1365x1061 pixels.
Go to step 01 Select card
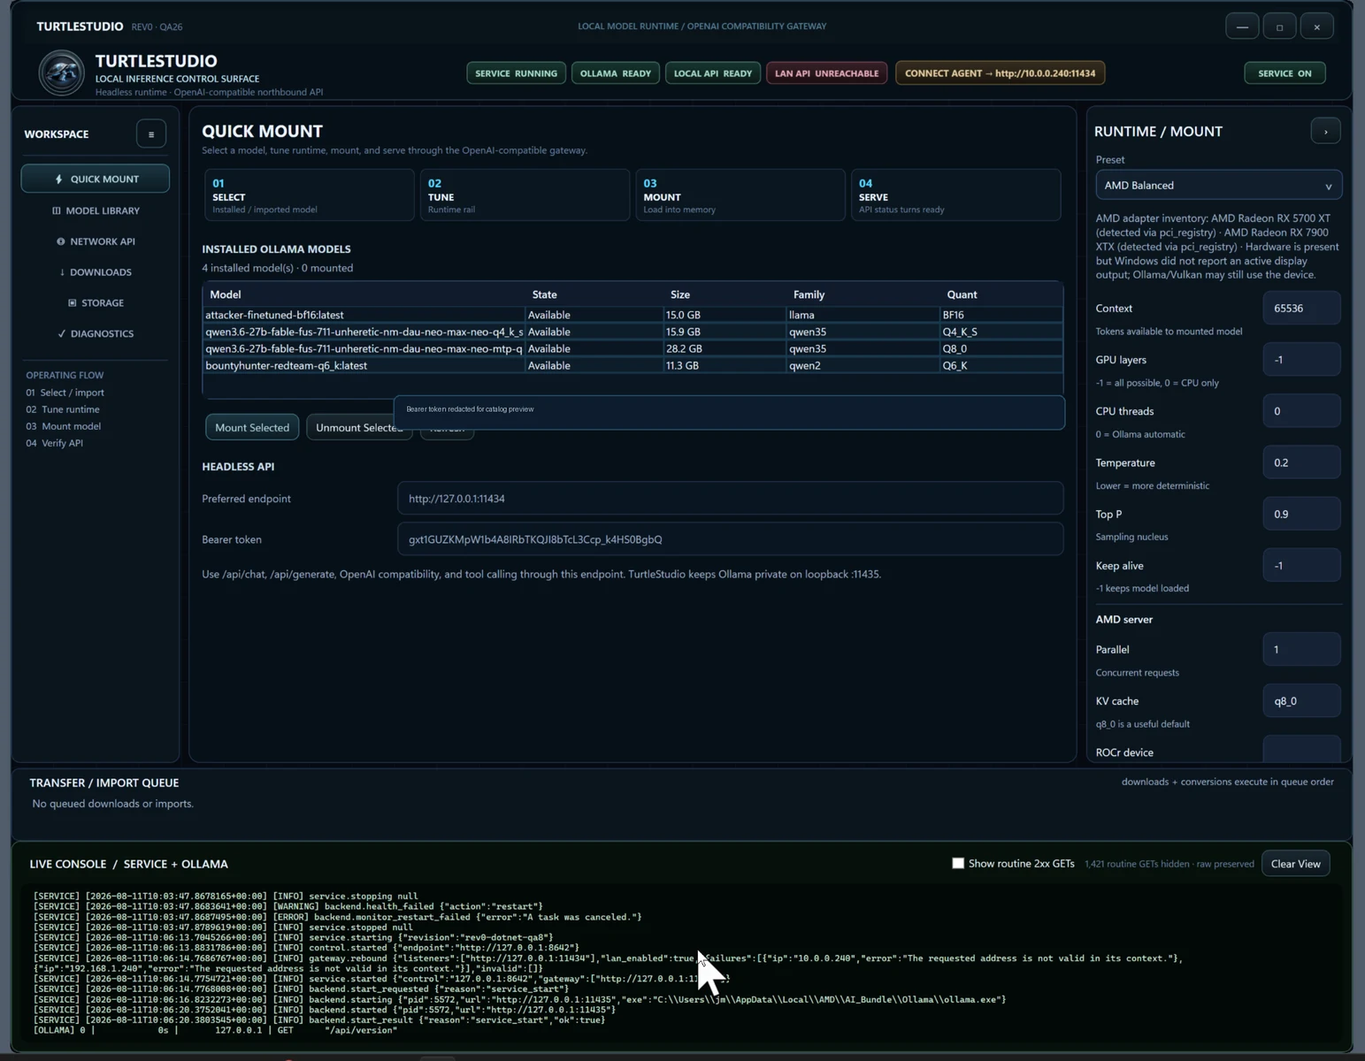pos(310,195)
